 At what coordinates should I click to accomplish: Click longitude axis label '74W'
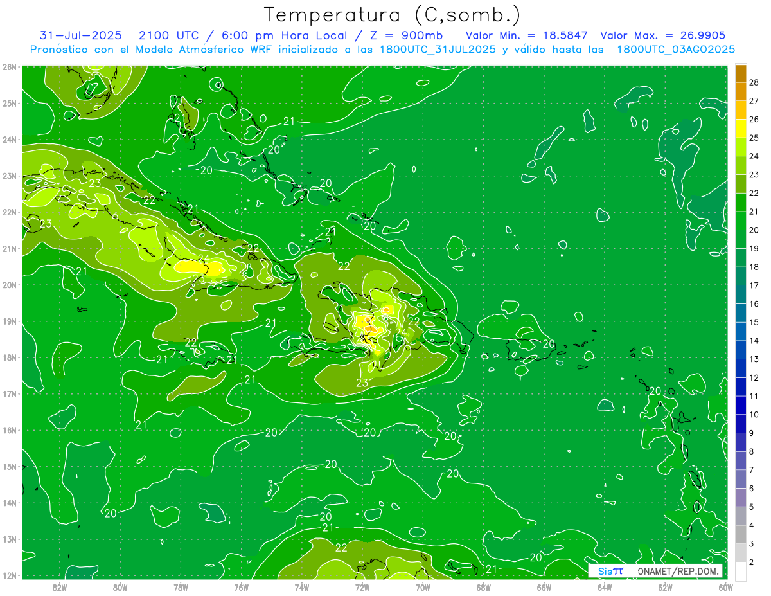point(301,587)
